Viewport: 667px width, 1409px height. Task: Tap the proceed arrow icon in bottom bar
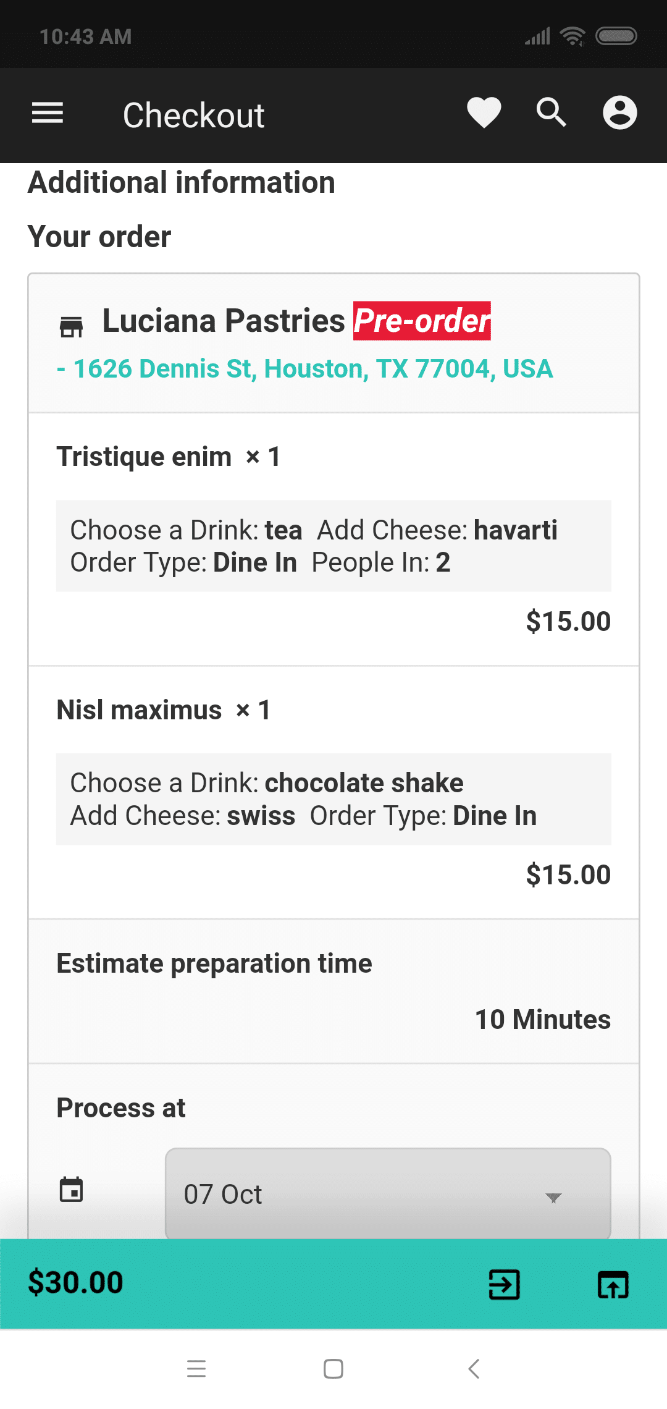coord(504,1285)
